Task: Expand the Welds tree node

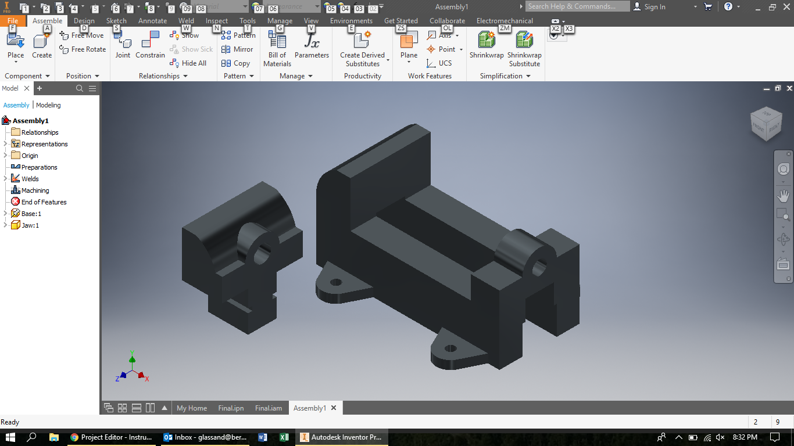Action: click(5, 179)
